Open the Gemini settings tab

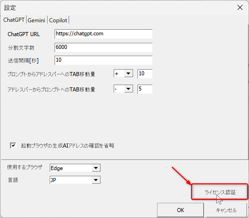pyautogui.click(x=36, y=20)
